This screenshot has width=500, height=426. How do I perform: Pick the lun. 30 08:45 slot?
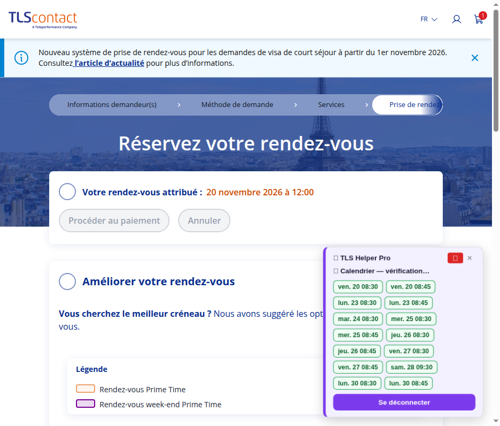tap(409, 383)
